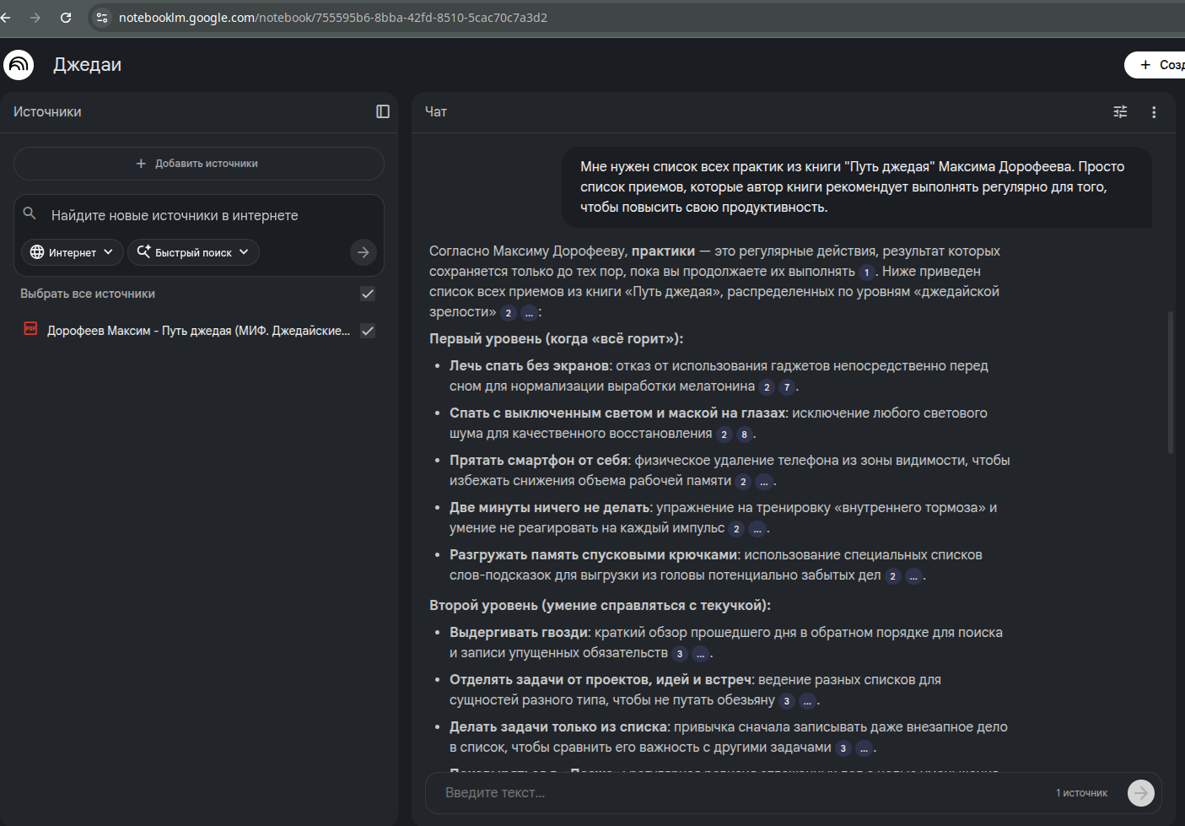Toggle the Выбрать все источники checkbox
The width and height of the screenshot is (1185, 826).
click(x=368, y=294)
